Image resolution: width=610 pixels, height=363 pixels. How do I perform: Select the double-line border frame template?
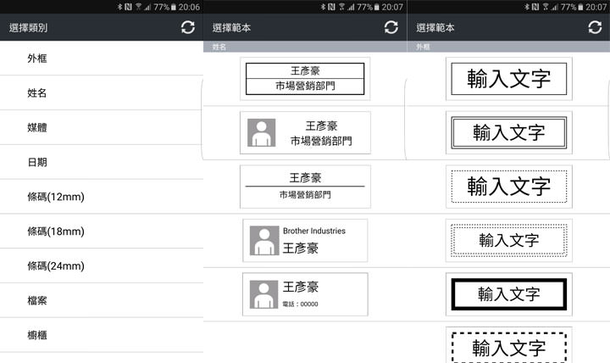(508, 132)
